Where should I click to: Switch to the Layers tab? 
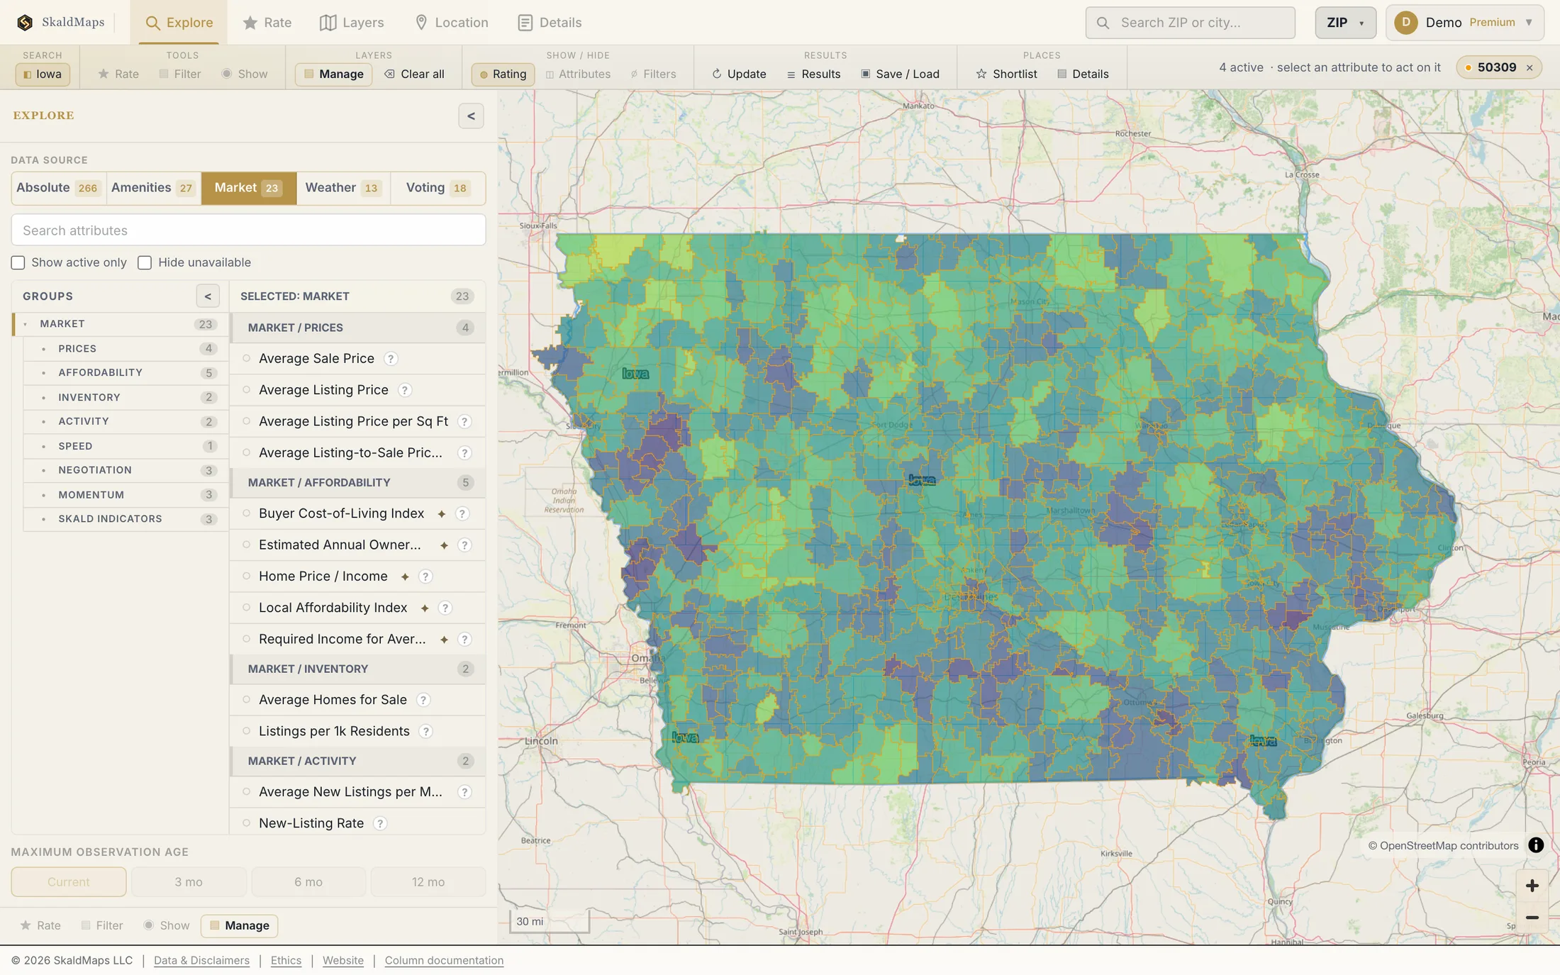click(x=352, y=23)
